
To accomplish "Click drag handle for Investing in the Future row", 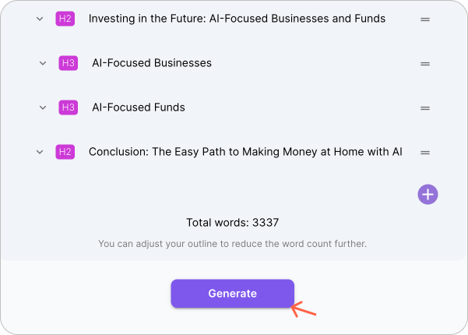I will coord(425,19).
